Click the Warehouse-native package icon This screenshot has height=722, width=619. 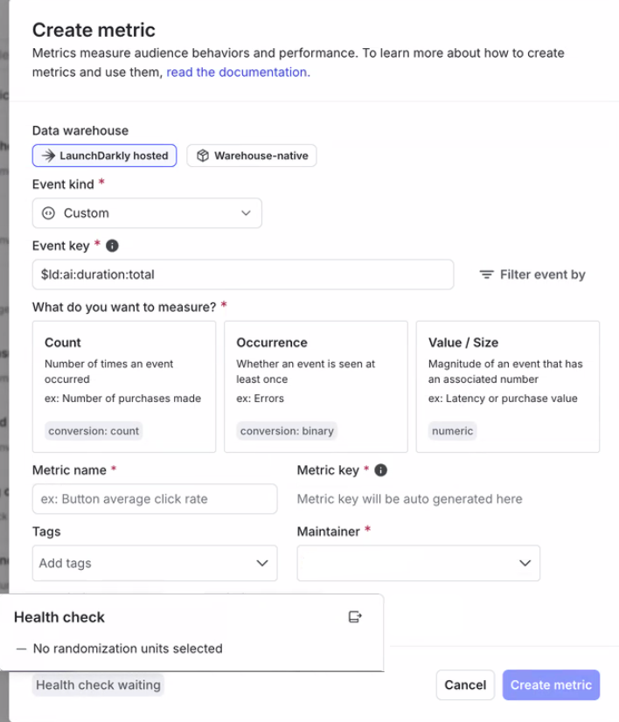coord(205,156)
